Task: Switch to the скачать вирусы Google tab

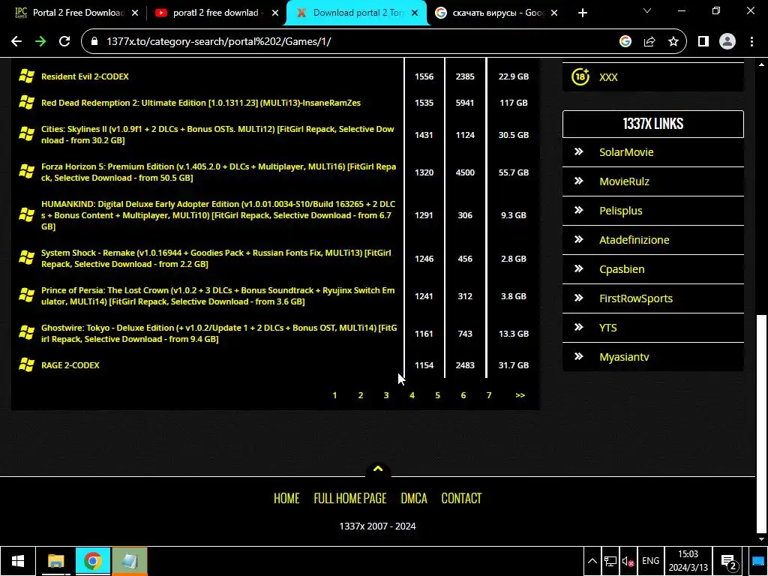Action: (496, 13)
